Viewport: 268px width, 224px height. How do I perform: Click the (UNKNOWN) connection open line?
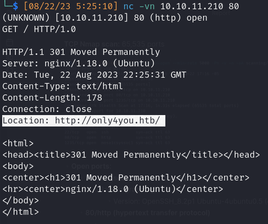[x=79, y=18]
